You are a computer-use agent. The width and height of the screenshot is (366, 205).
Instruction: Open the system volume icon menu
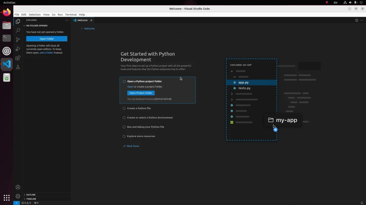(350, 2)
